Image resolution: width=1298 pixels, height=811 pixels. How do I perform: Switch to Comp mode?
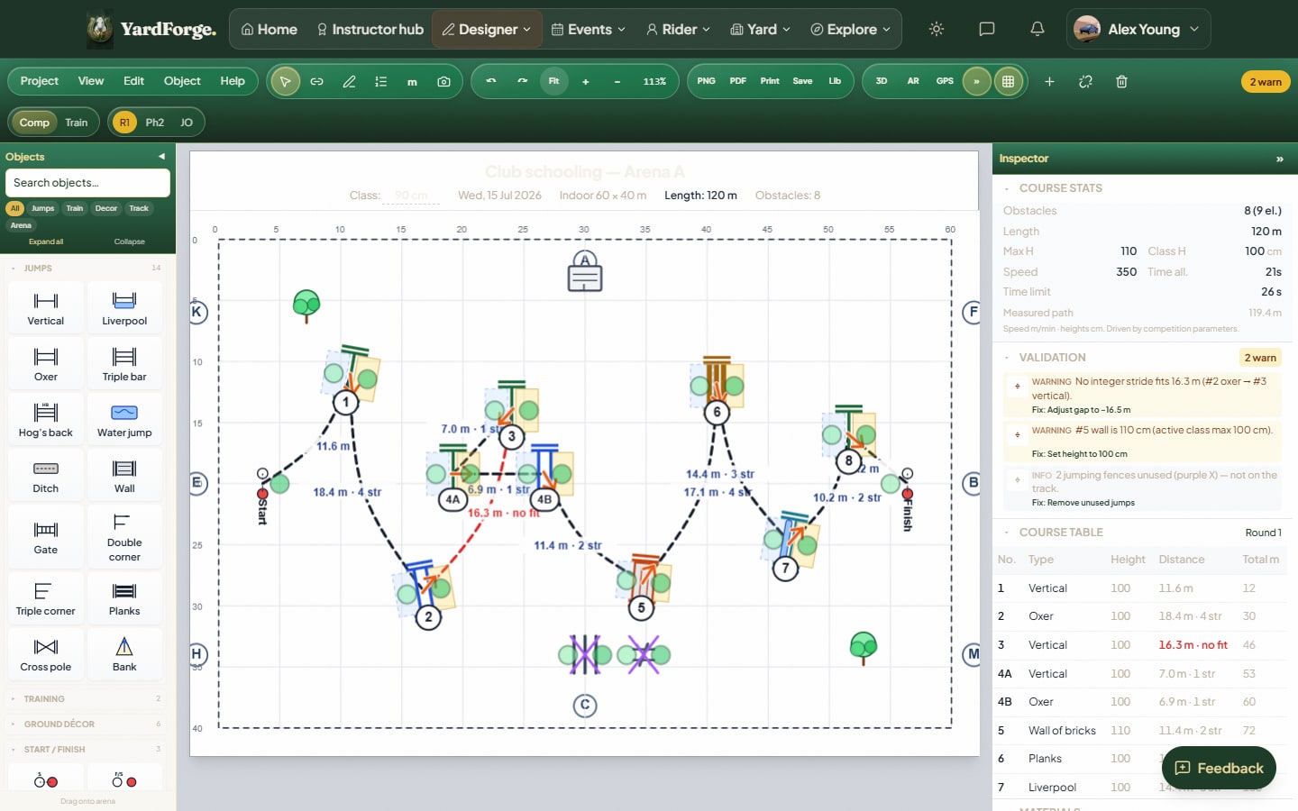[34, 123]
